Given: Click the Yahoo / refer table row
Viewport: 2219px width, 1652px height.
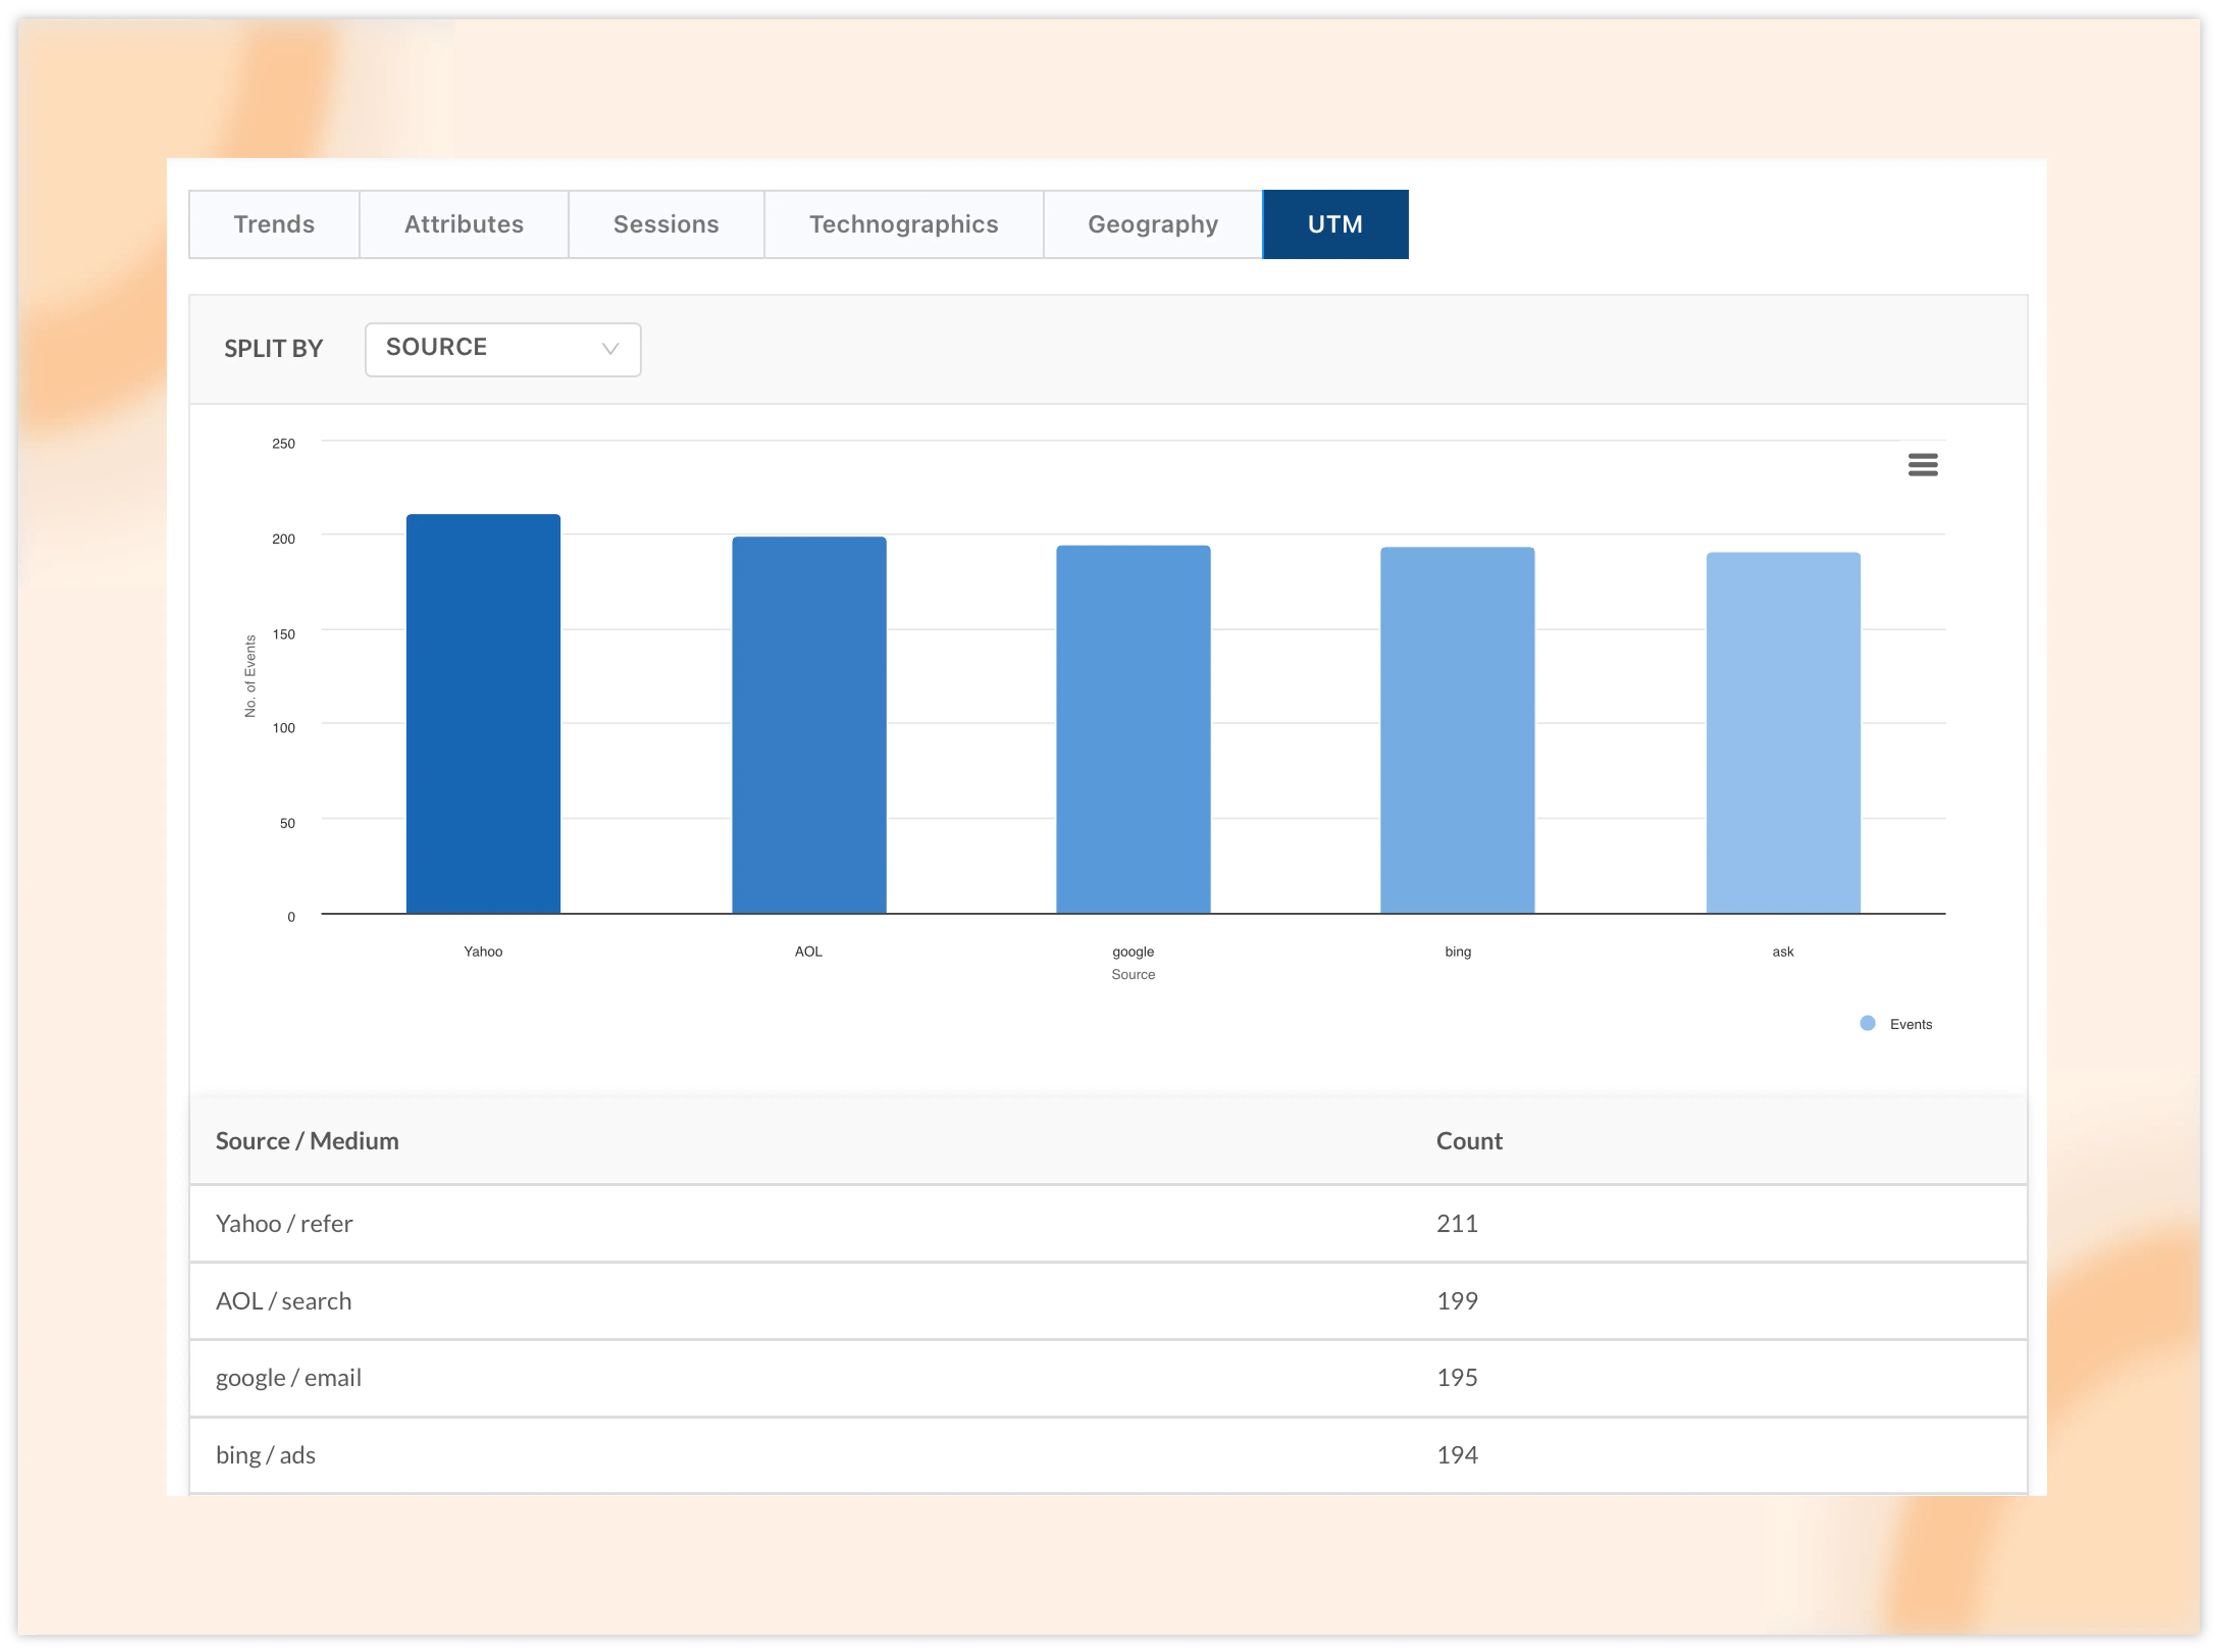Looking at the screenshot, I should pos(285,1223).
